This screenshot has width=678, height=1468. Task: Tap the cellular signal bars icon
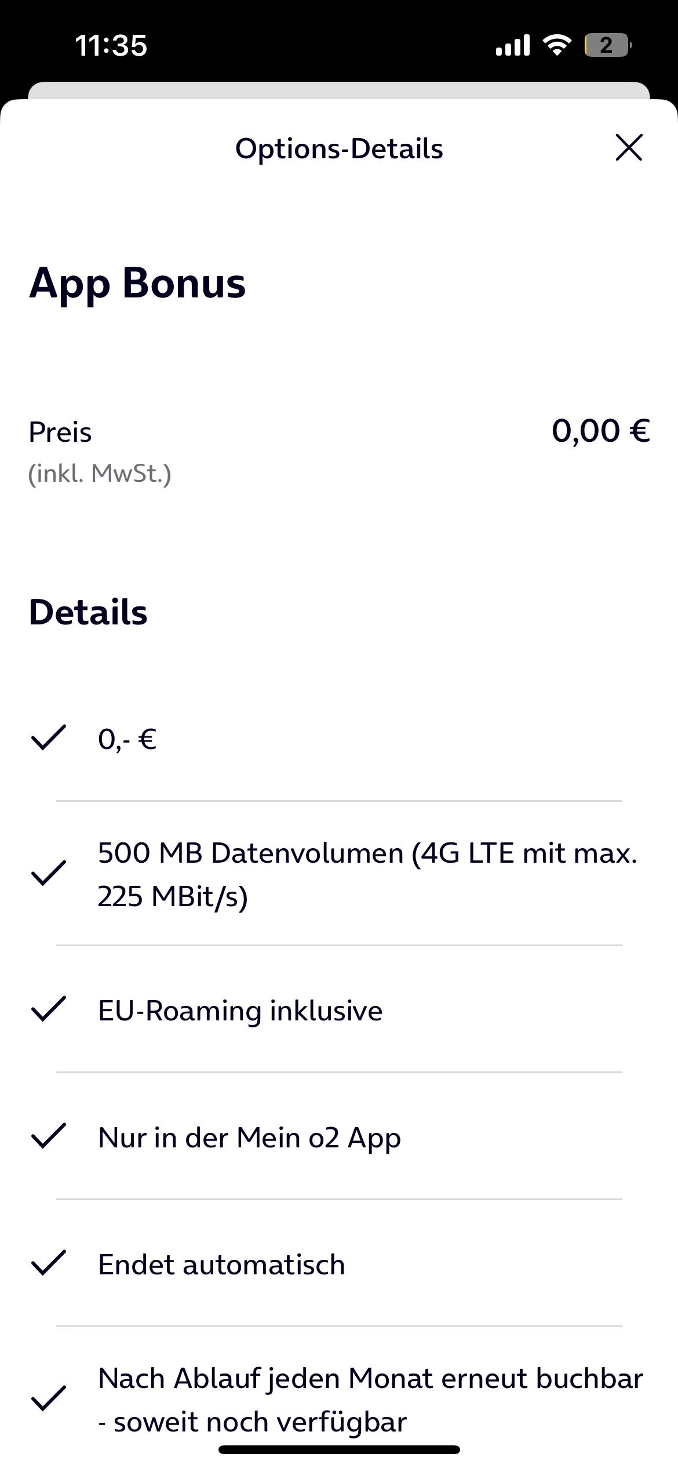click(x=513, y=45)
